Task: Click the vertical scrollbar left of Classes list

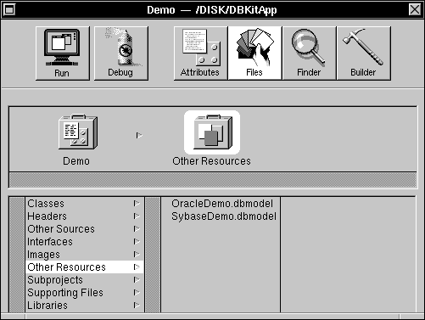Action: pos(17,255)
